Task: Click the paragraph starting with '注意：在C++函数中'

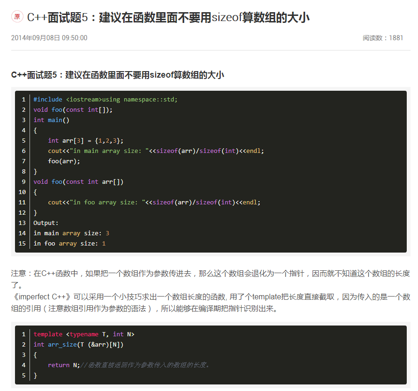Action: 210,279
